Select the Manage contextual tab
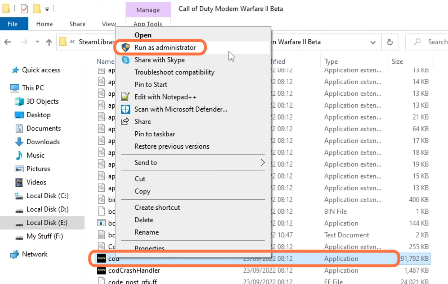 tap(148, 10)
